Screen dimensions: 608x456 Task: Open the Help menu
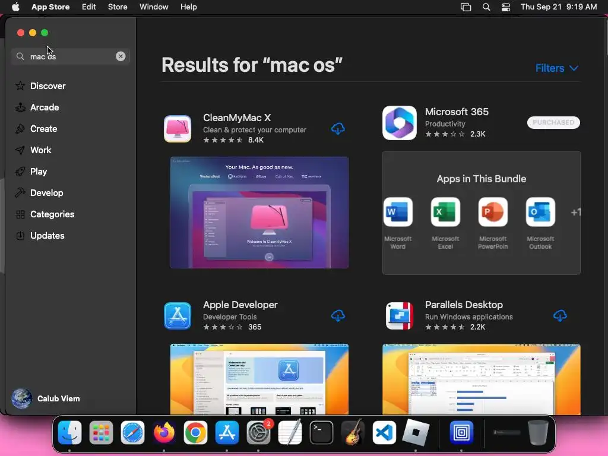click(188, 7)
